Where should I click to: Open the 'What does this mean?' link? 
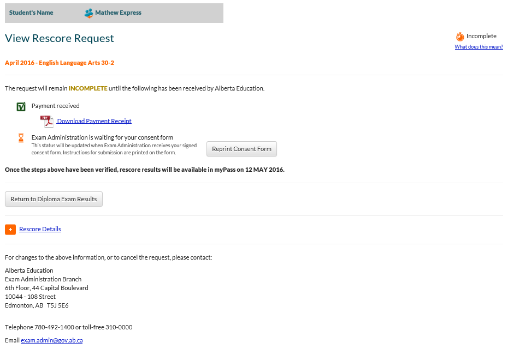pos(479,47)
